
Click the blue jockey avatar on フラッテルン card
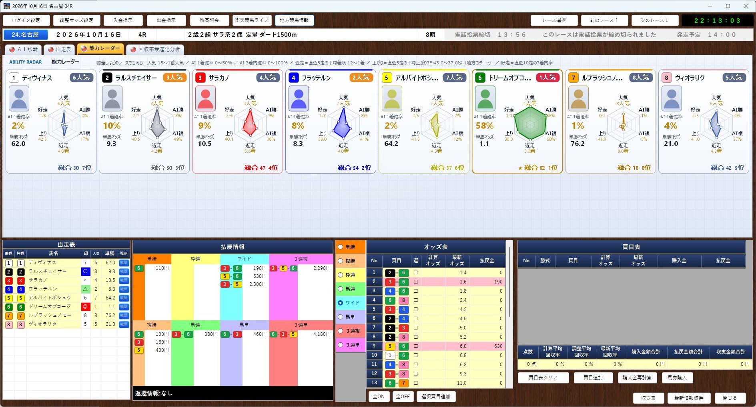(299, 98)
